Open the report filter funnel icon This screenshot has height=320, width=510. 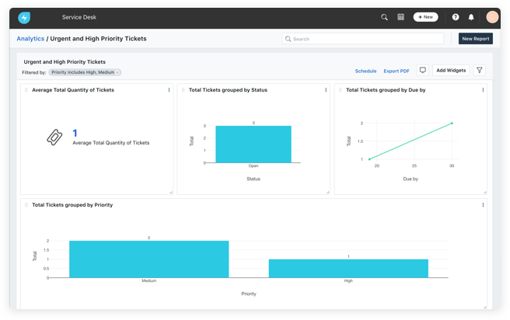480,71
